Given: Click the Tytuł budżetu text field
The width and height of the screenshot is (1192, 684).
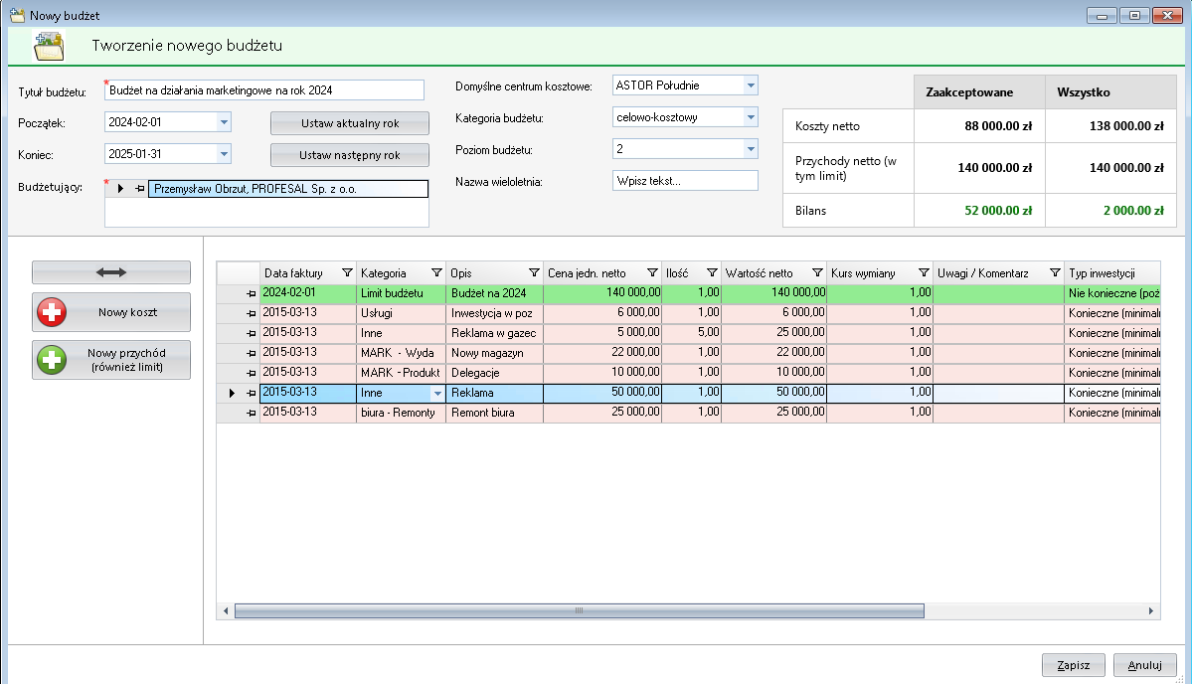Looking at the screenshot, I should click(x=264, y=89).
